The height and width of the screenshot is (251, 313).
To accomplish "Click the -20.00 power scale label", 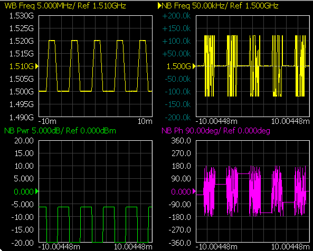I will click(23, 243).
